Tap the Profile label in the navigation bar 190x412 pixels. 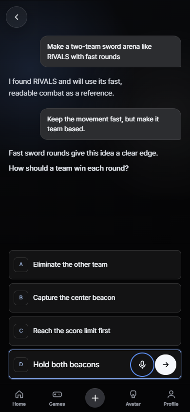click(x=171, y=404)
